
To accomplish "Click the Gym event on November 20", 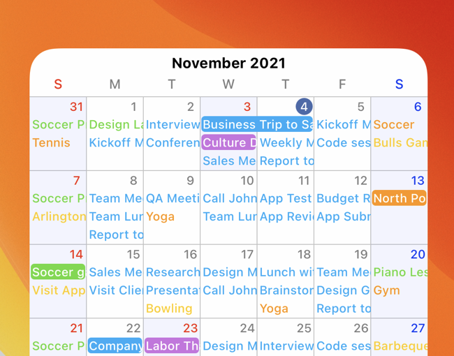I will (x=386, y=290).
